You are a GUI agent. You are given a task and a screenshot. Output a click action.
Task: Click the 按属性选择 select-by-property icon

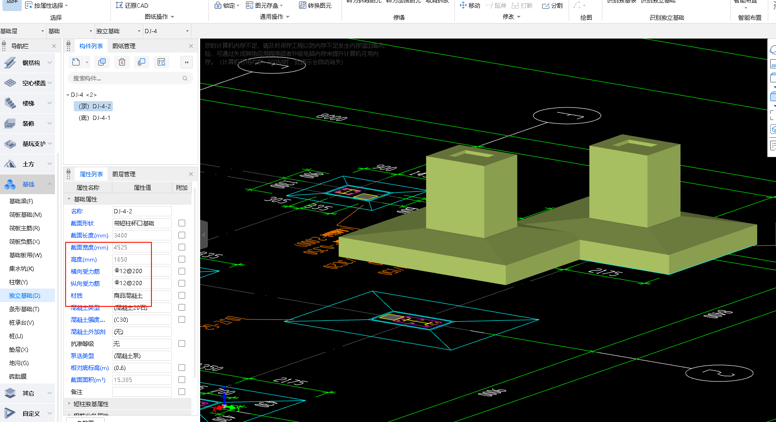(28, 5)
